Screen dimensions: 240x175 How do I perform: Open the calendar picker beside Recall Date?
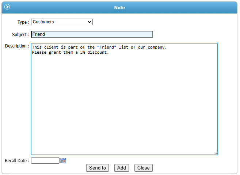(x=63, y=161)
